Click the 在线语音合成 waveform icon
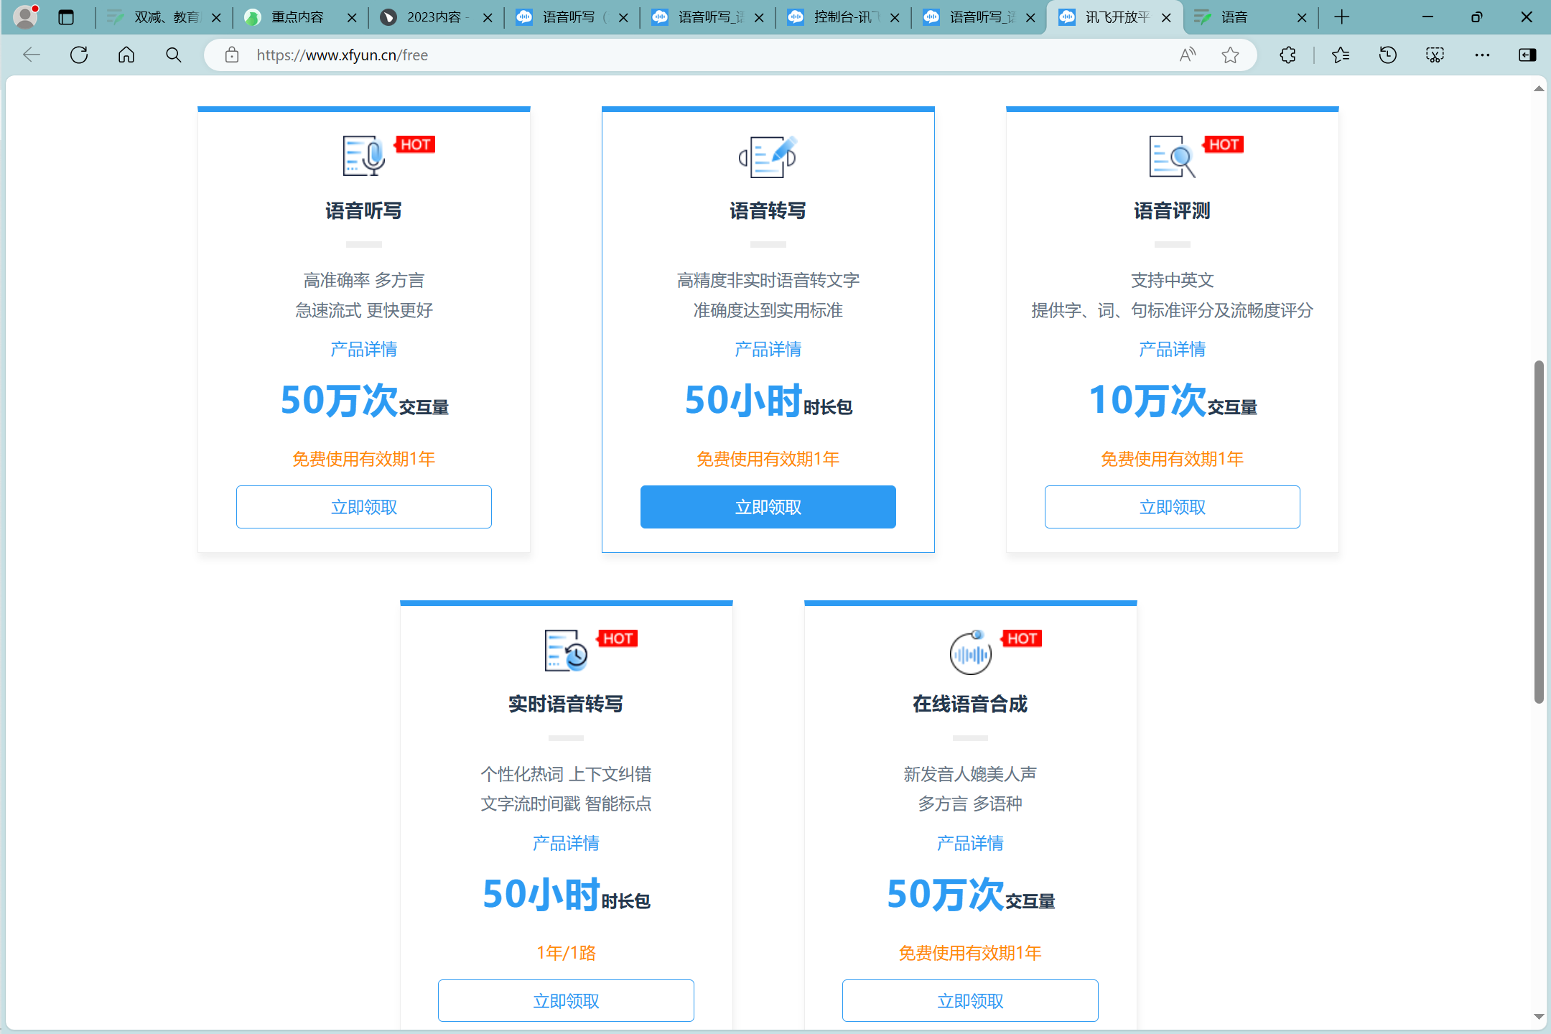Viewport: 1551px width, 1034px height. click(x=970, y=652)
